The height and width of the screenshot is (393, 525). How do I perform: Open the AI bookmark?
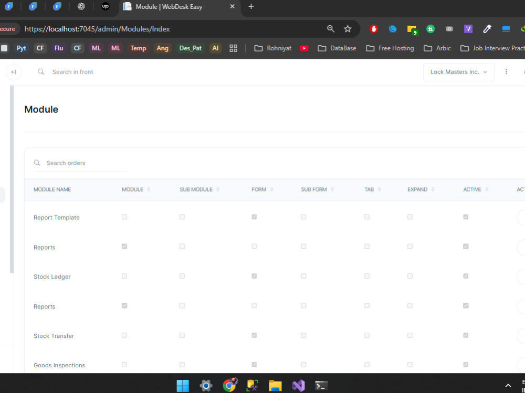pyautogui.click(x=215, y=48)
